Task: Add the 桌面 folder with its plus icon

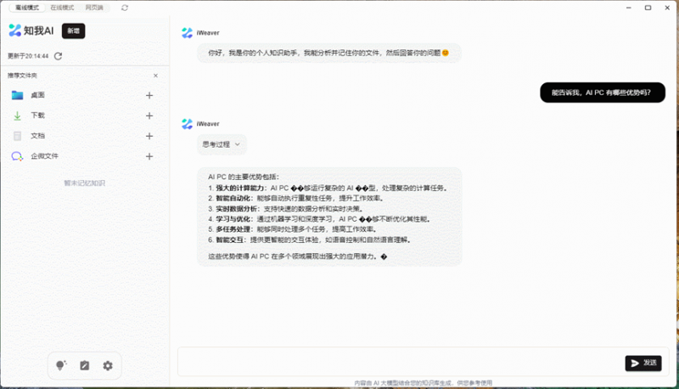Action: coord(149,95)
